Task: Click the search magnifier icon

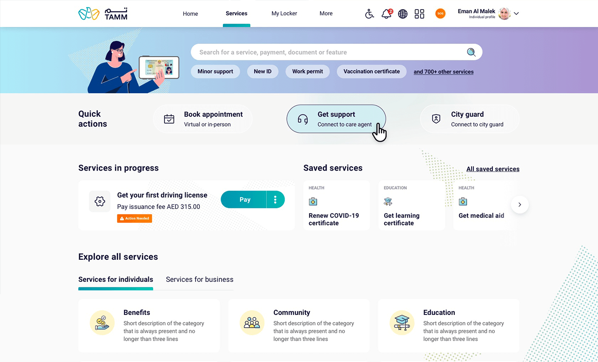Action: coord(471,52)
